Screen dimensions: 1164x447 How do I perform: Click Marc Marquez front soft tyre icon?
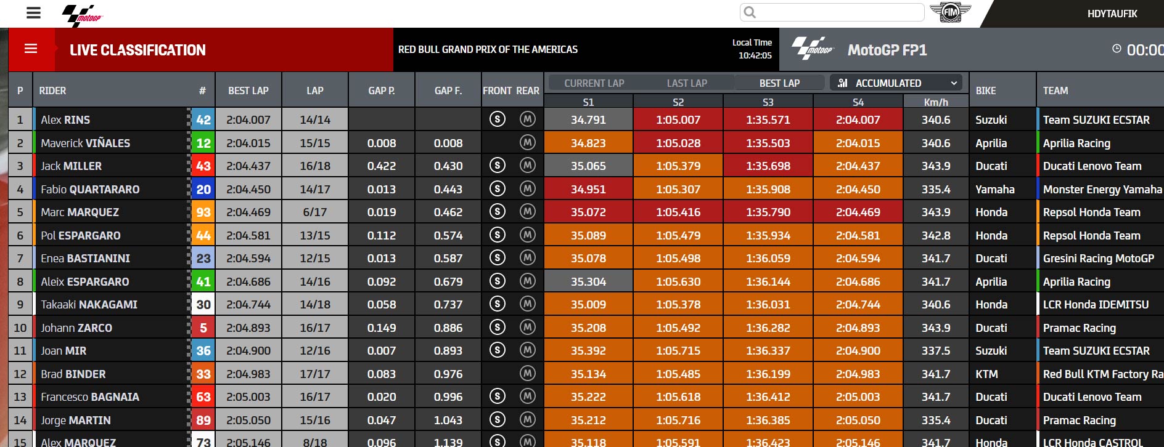[x=498, y=212]
